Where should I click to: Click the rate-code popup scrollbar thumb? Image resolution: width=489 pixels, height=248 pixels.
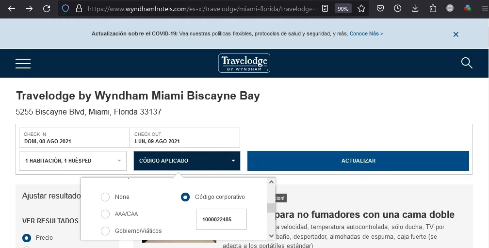(271, 208)
